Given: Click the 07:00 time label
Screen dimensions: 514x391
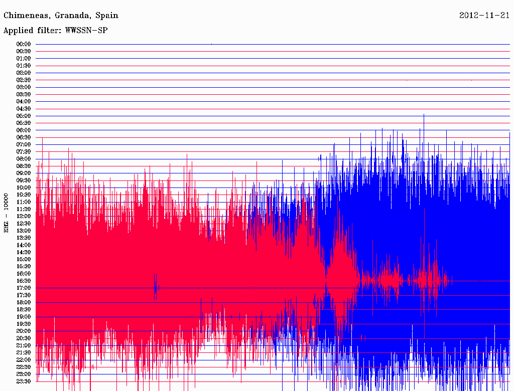Looking at the screenshot, I should pyautogui.click(x=24, y=144).
